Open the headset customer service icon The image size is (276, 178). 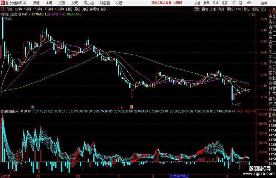[x=234, y=3]
